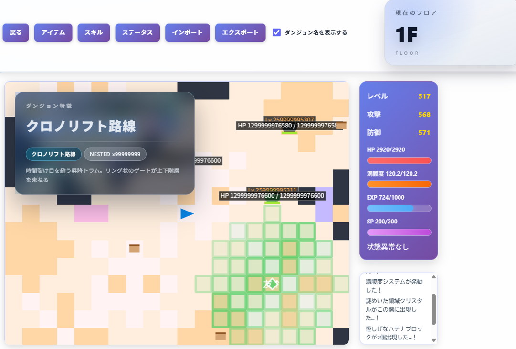Click the scrollbar of the message log
516x349 pixels.
click(x=434, y=308)
